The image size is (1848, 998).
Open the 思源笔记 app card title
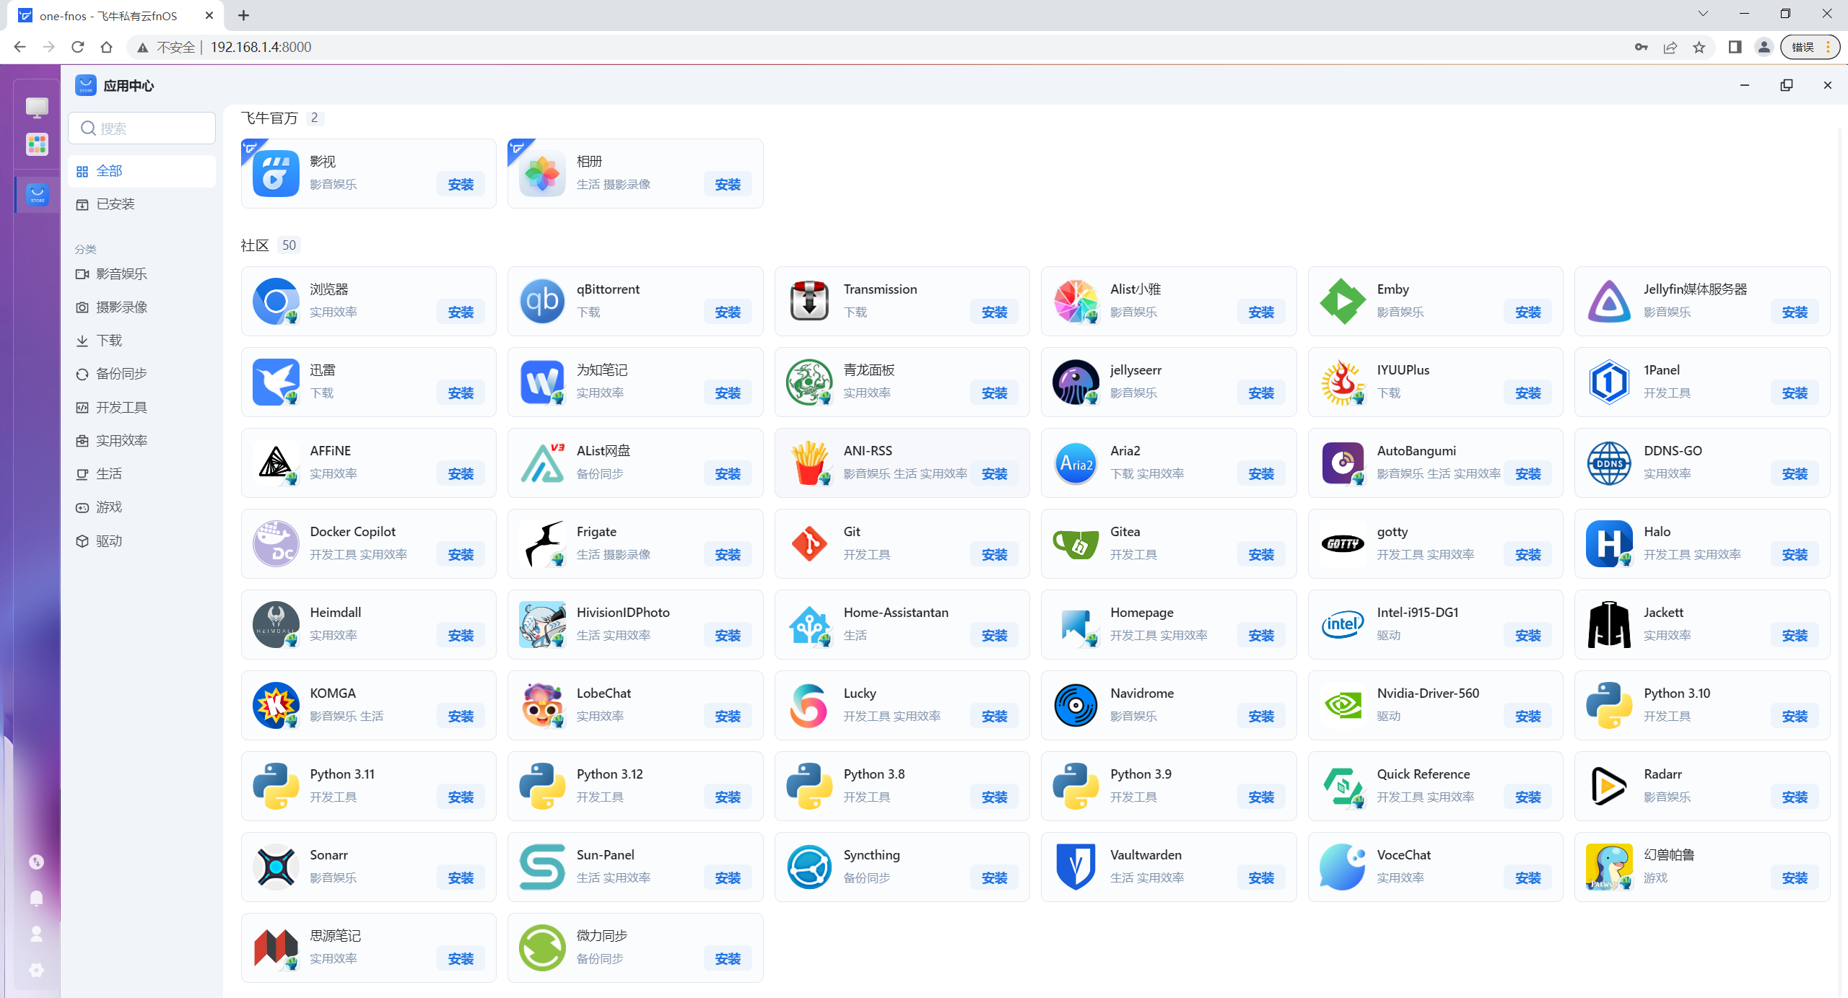pyautogui.click(x=335, y=936)
